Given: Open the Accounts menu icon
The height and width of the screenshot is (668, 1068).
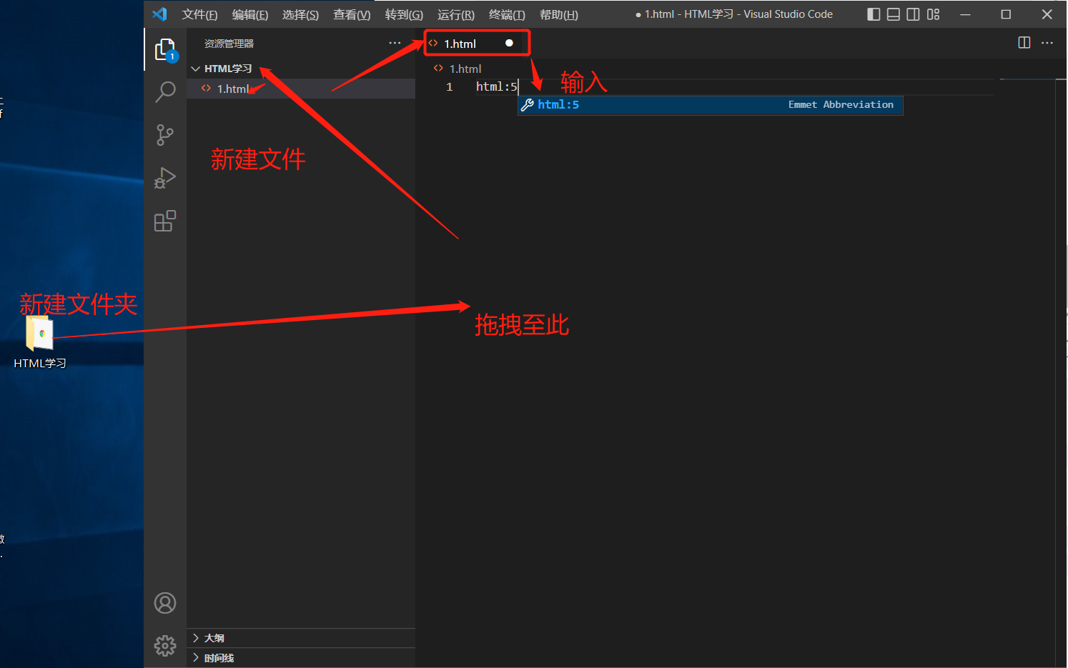Looking at the screenshot, I should (165, 603).
